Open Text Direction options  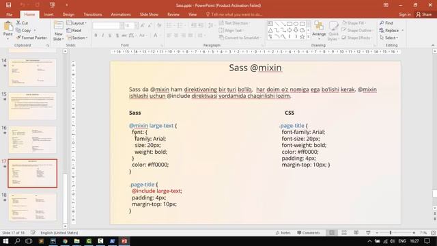[234, 23]
